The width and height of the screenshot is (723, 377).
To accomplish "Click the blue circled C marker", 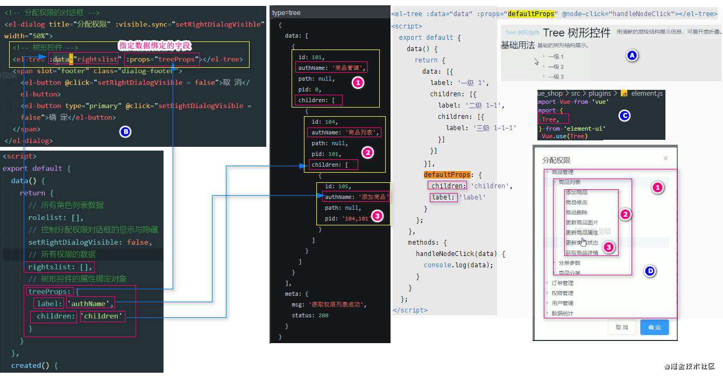I will [624, 116].
